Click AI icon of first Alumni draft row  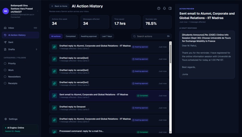click(x=54, y=47)
